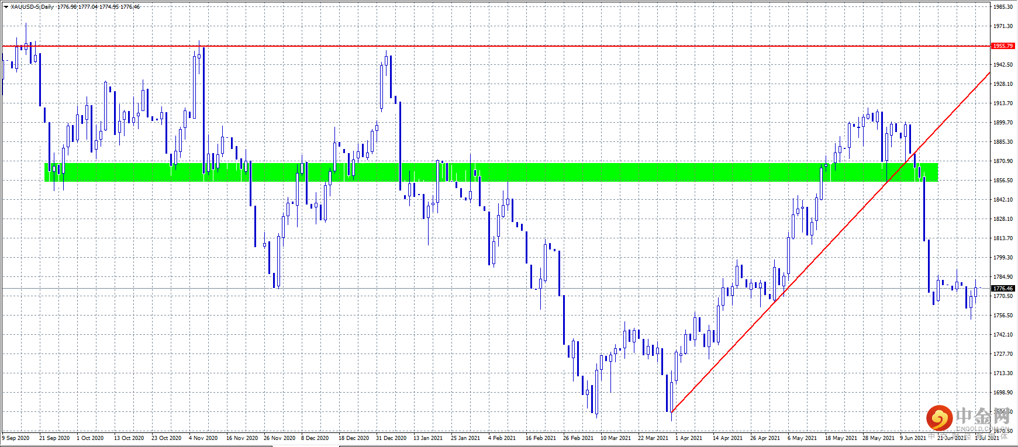Click the small triangle before XAUUSD-S

tap(6, 7)
